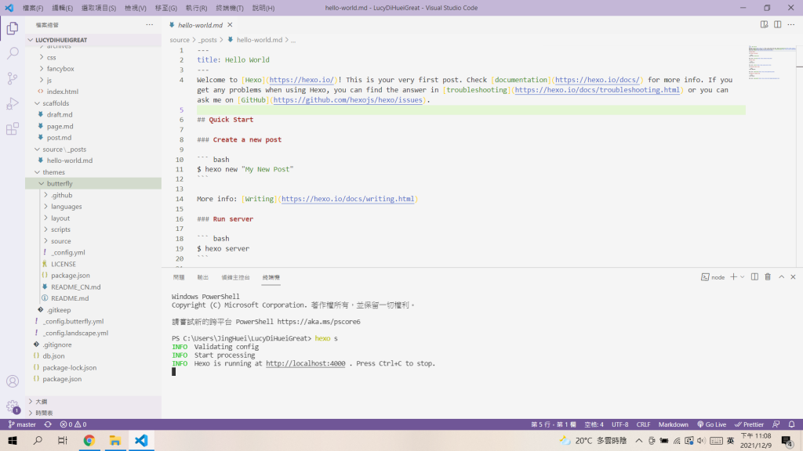
Task: Select the _posts breadcrumb segment
Action: pyautogui.click(x=207, y=40)
